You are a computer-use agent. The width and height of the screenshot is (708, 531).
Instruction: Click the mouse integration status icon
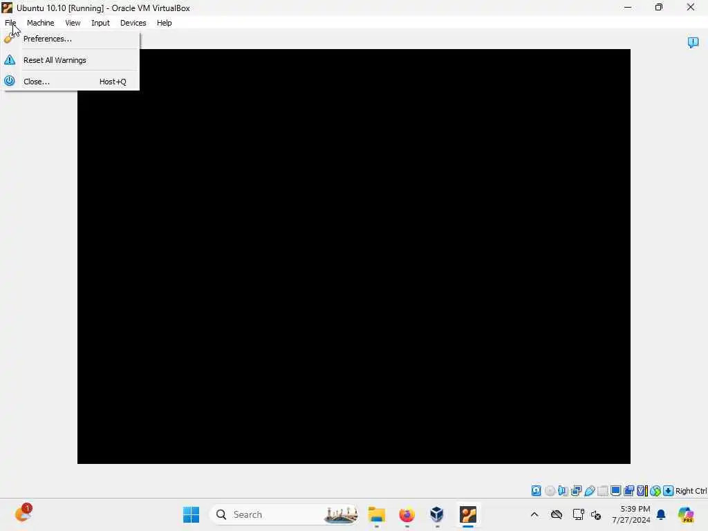[x=655, y=491]
